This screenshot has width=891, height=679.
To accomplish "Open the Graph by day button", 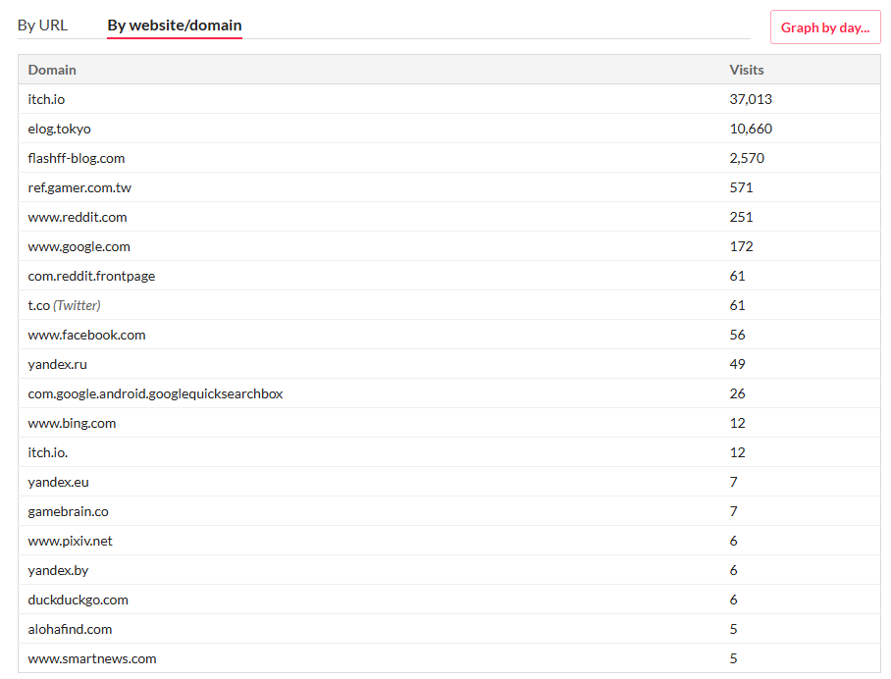I will tap(824, 27).
